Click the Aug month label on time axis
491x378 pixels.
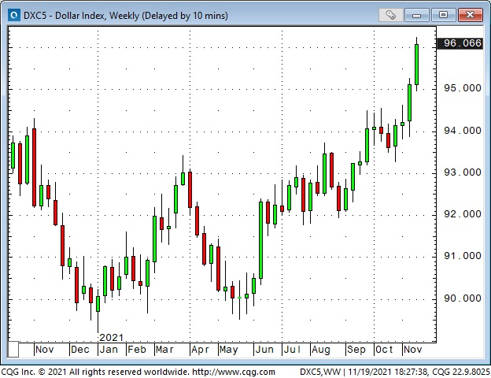(321, 350)
